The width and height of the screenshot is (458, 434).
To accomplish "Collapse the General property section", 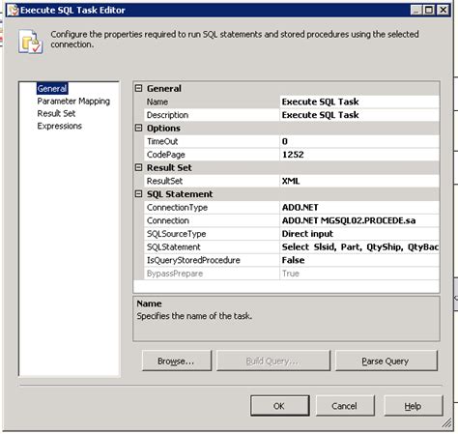I will click(138, 88).
